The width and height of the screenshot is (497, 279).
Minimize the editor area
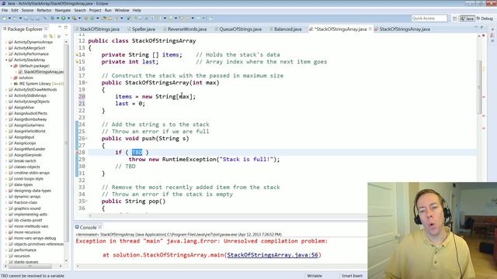pos(476,28)
